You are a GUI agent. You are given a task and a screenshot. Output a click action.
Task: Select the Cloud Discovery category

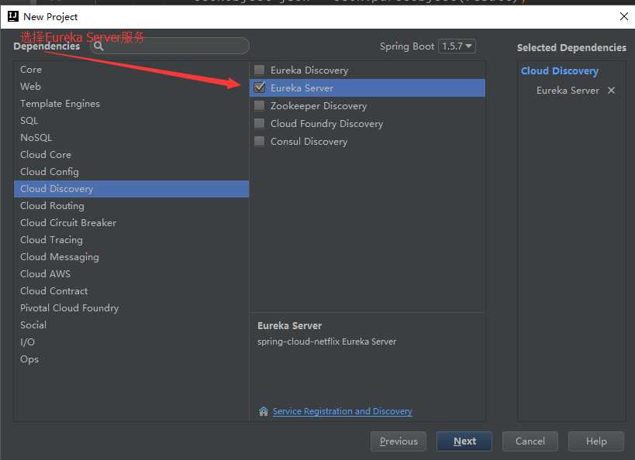click(131, 189)
